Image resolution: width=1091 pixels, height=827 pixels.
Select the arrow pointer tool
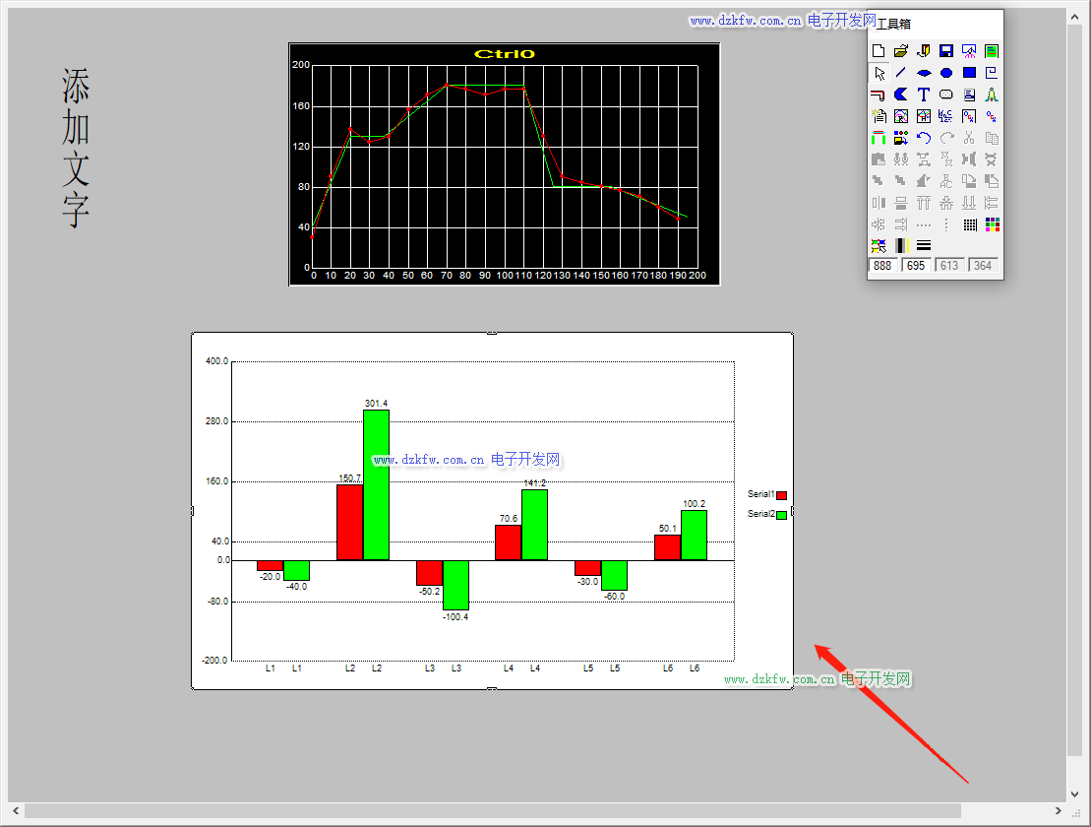click(x=879, y=73)
